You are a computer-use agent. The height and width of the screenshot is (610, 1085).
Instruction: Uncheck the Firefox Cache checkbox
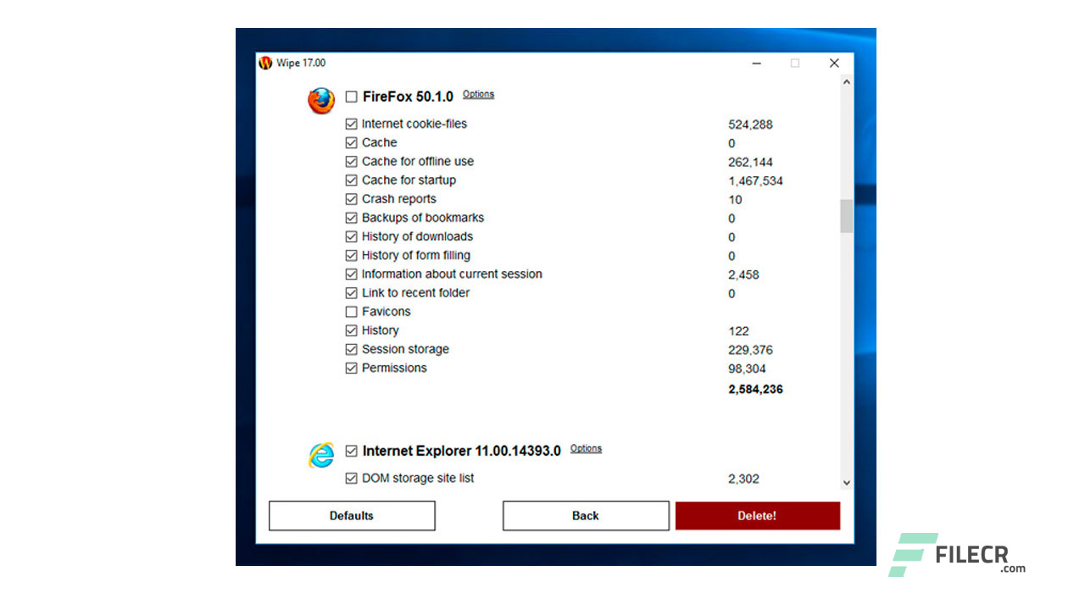click(351, 142)
